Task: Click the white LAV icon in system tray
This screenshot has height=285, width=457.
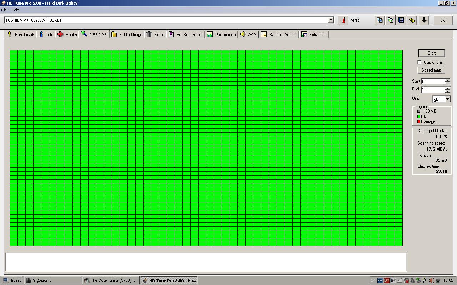Action: click(393, 280)
